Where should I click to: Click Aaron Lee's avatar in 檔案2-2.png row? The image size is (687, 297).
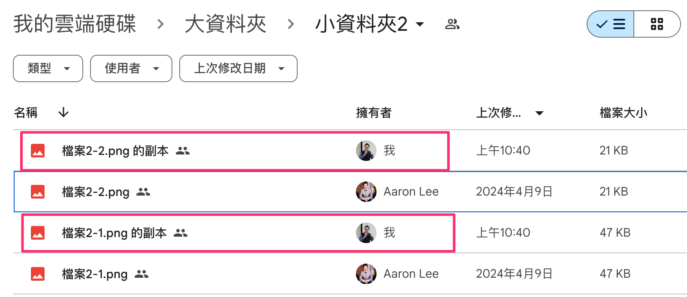click(x=366, y=192)
